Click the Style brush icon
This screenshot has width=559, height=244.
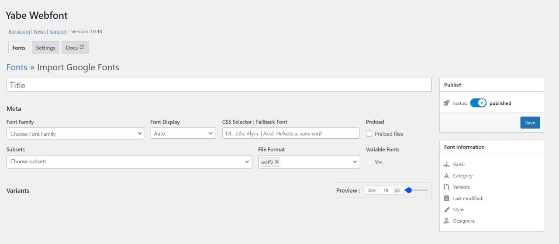click(x=446, y=210)
